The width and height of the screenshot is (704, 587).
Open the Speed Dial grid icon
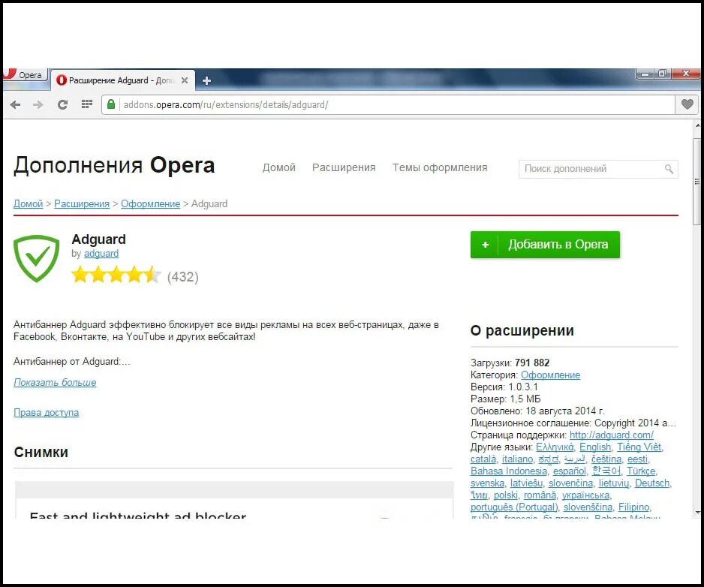[86, 104]
